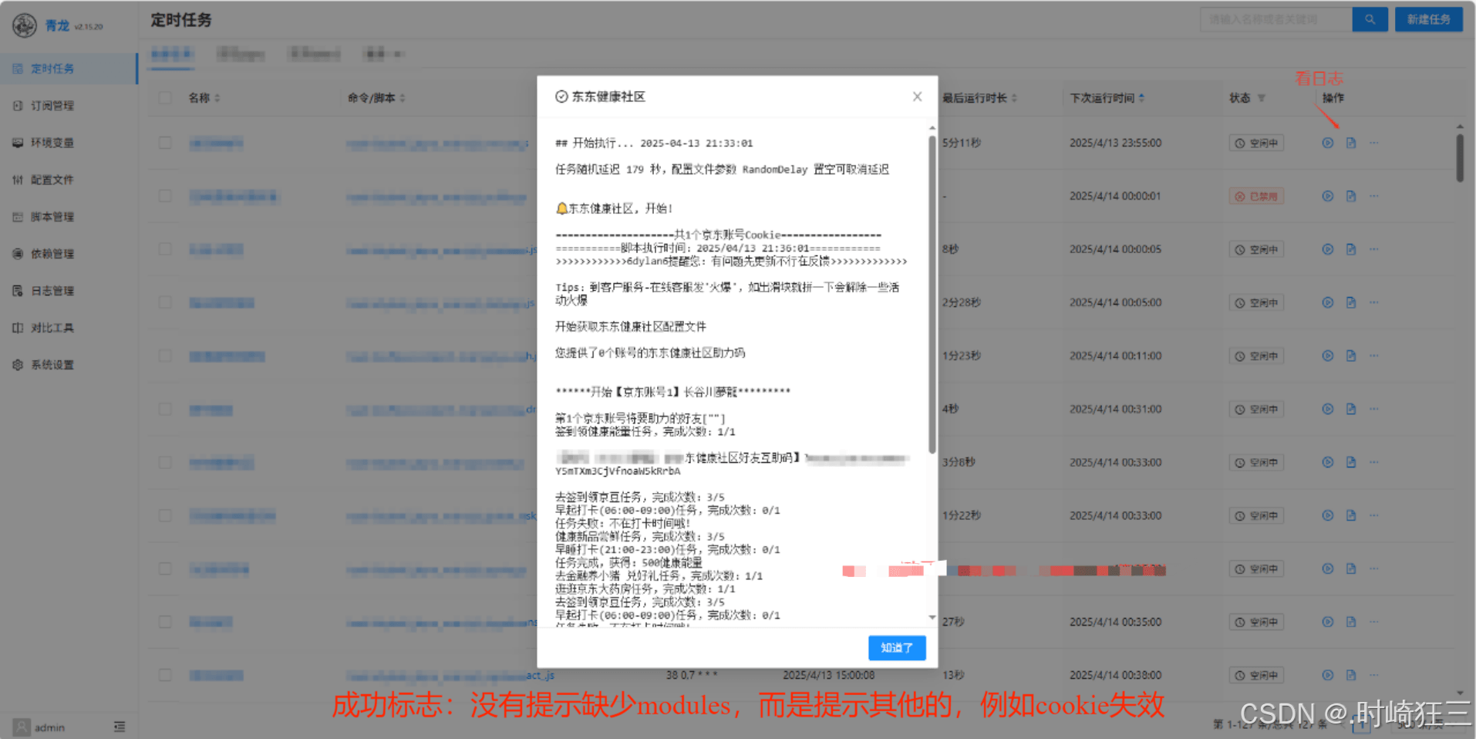Run the 00:33:00 task lasting 3分6秒

click(1327, 462)
